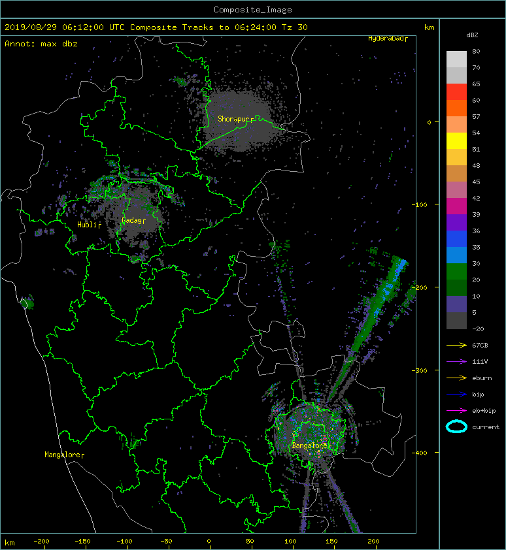Select the bright yellow 51-54 dBZ swatch
The height and width of the screenshot is (550, 506).
456,141
